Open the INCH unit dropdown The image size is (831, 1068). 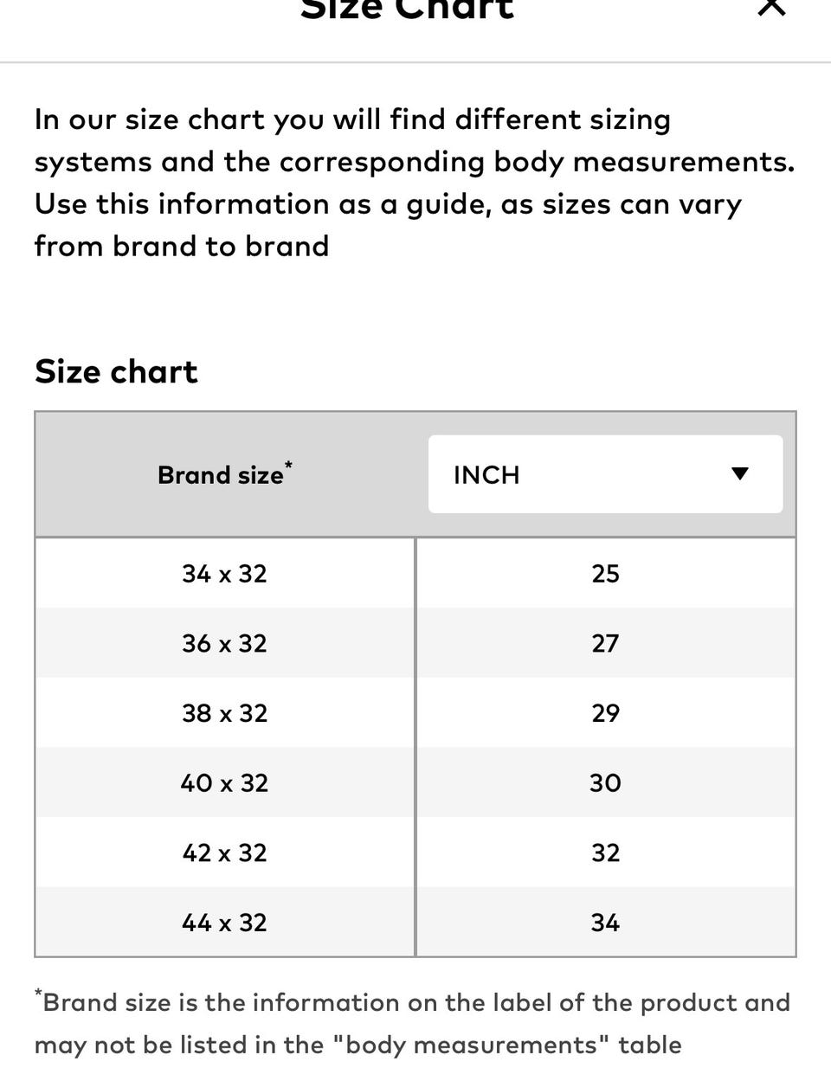pos(605,473)
